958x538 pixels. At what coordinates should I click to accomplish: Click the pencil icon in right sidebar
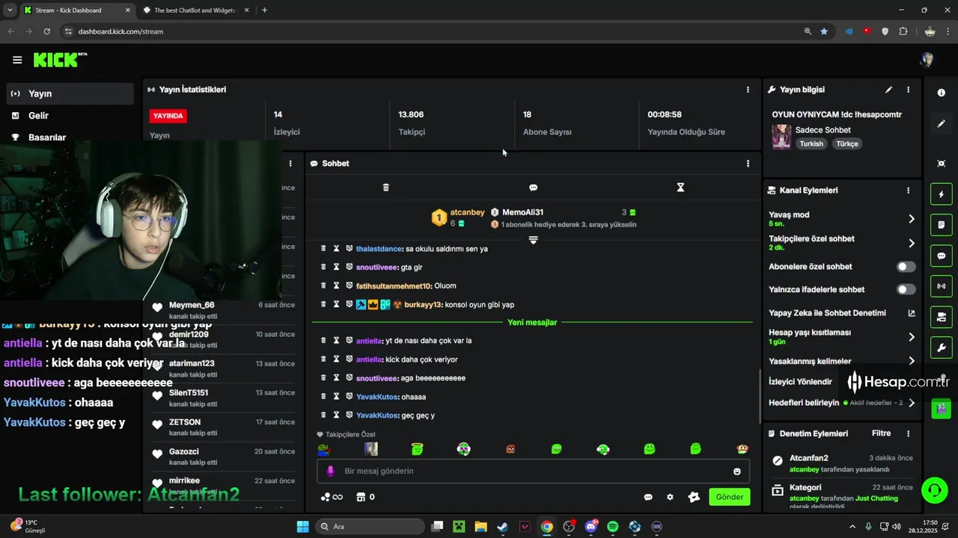tap(941, 124)
